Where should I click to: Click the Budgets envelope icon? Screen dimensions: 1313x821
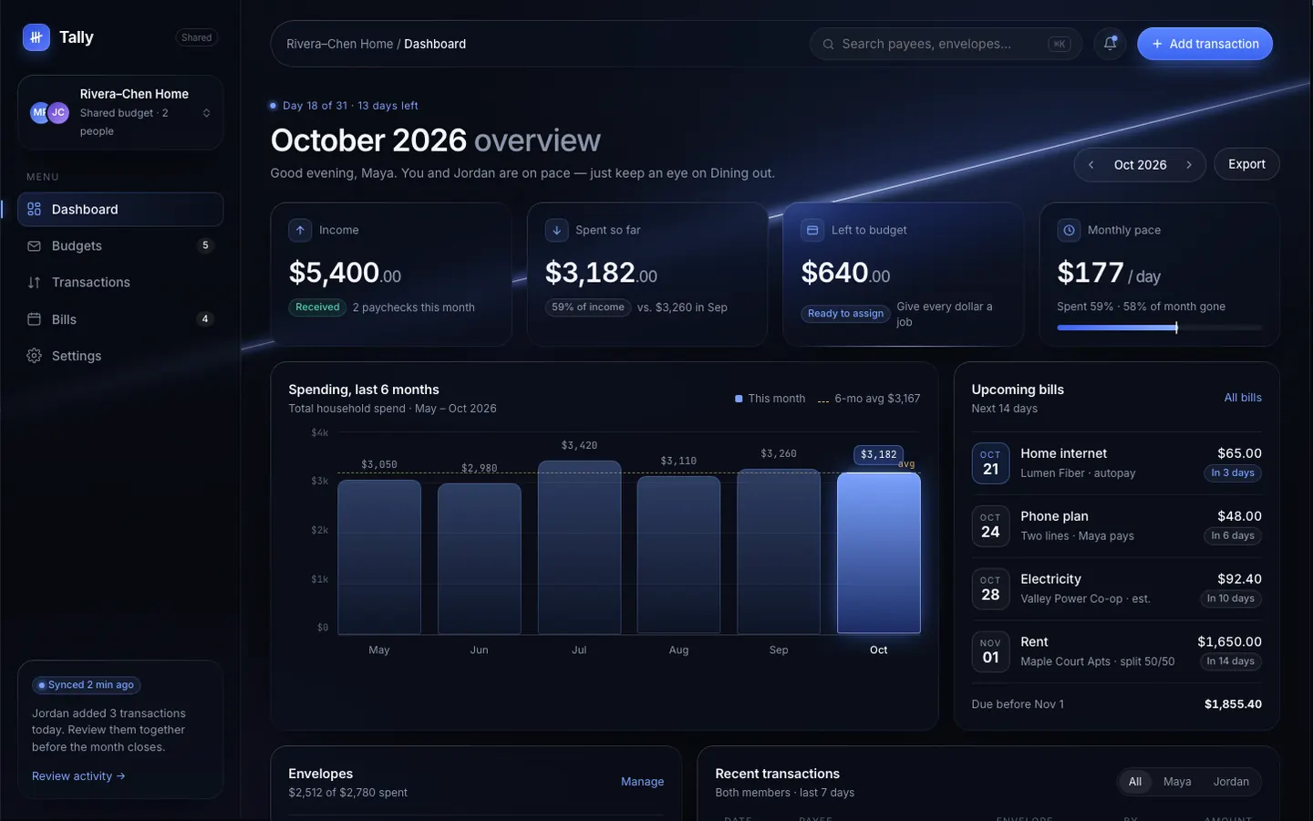(35, 246)
